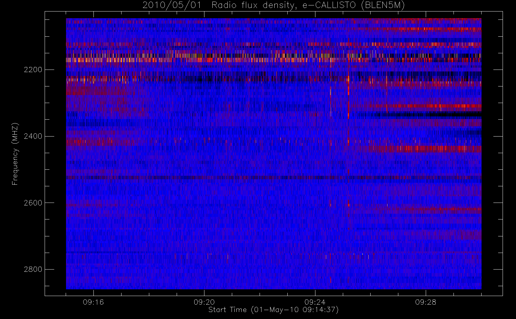
Task: Click the 09:16 time tick label
Action: coord(93,302)
